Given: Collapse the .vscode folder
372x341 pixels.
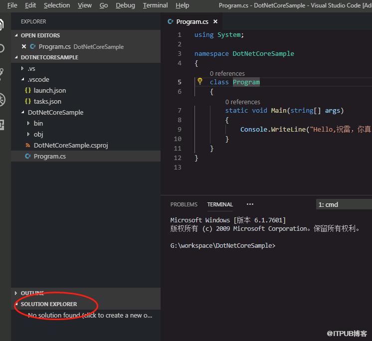Looking at the screenshot, I should 22,79.
